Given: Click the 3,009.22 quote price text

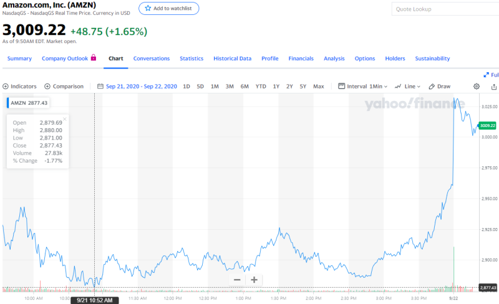Looking at the screenshot, I should (34, 30).
